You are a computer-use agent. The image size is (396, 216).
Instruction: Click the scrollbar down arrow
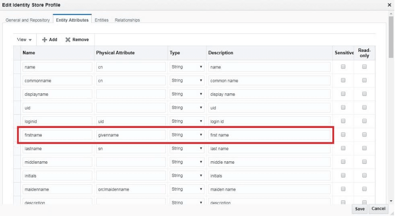pyautogui.click(x=391, y=201)
